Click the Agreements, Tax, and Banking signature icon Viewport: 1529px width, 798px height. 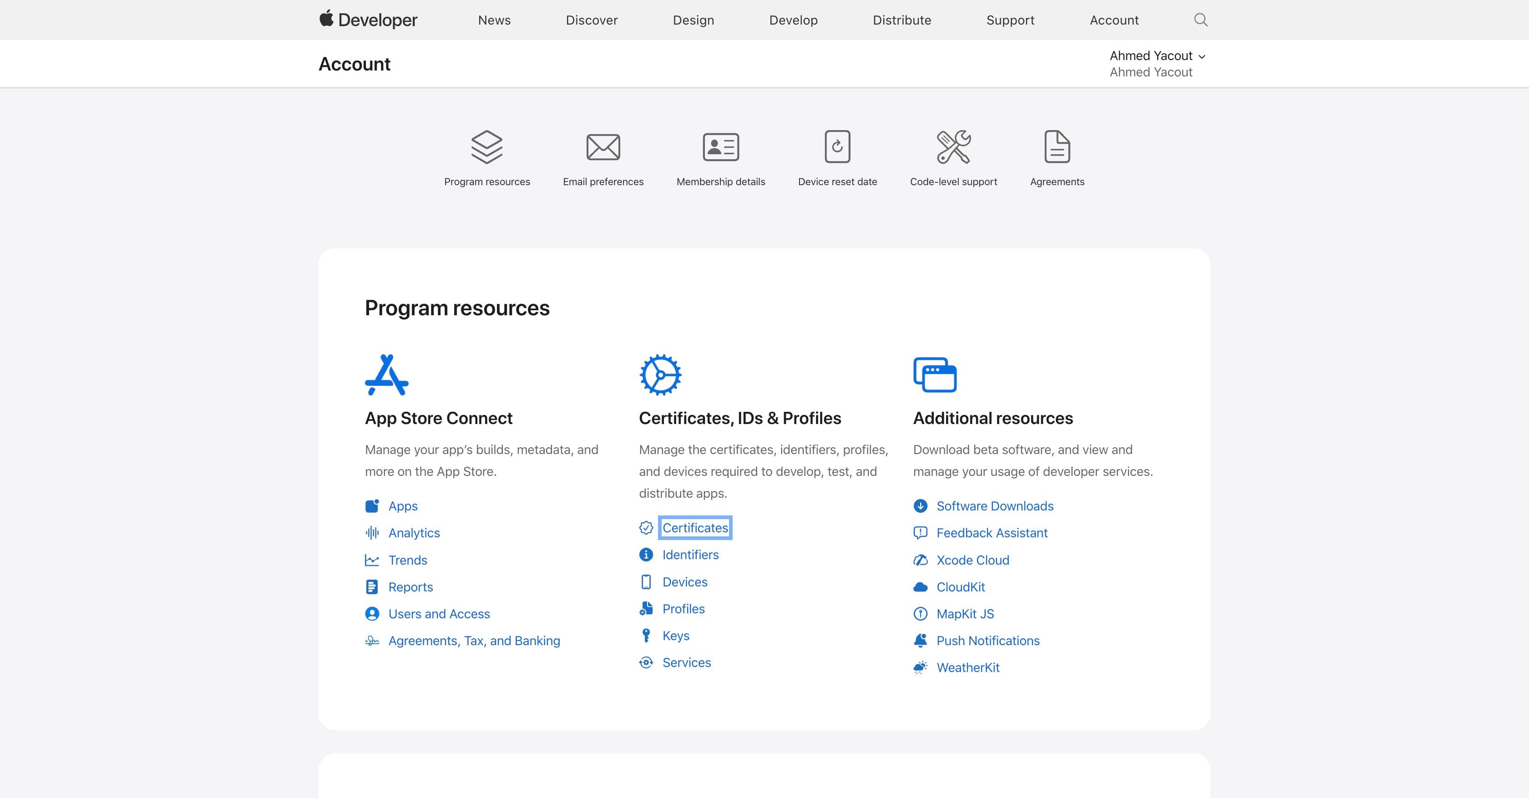pyautogui.click(x=372, y=641)
